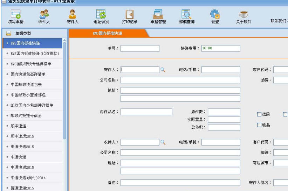Image resolution: width=288 pixels, height=191 pixels.
Task: Select EMS国内标准快递(代收货款) template
Action: pyautogui.click(x=33, y=54)
